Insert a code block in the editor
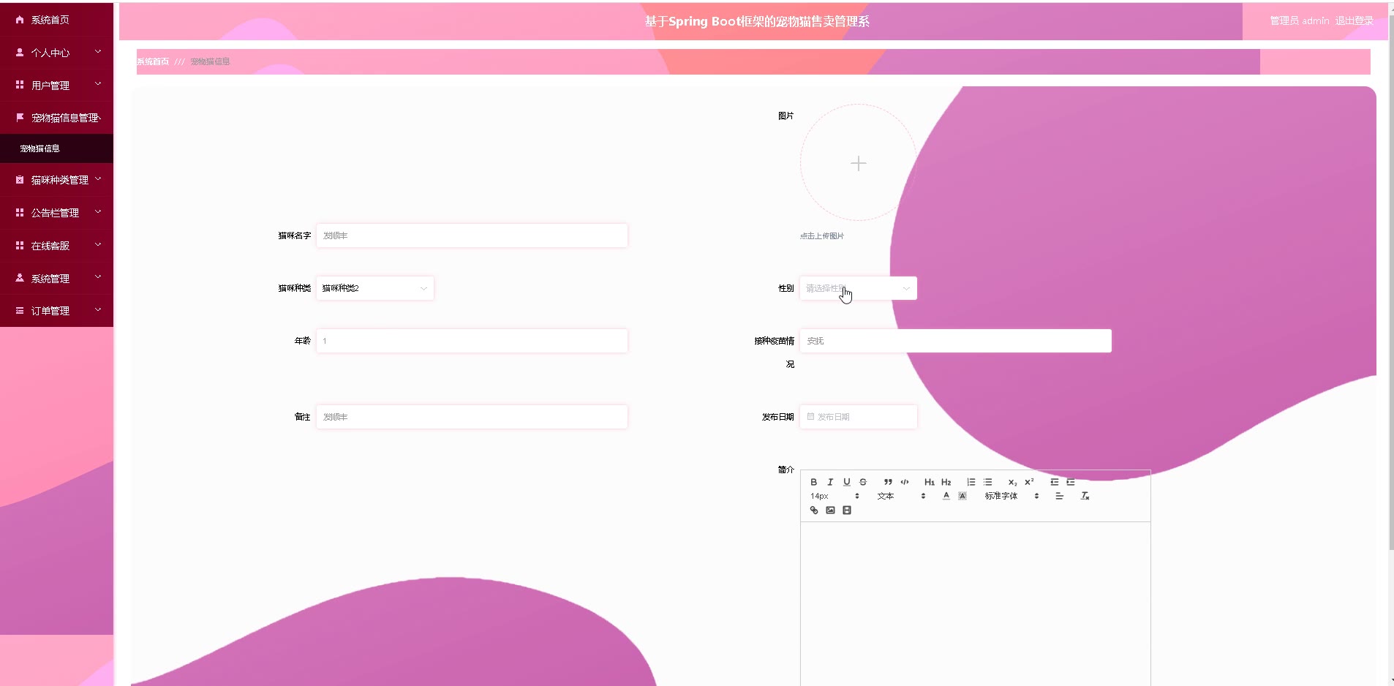Image resolution: width=1394 pixels, height=686 pixels. coord(905,482)
